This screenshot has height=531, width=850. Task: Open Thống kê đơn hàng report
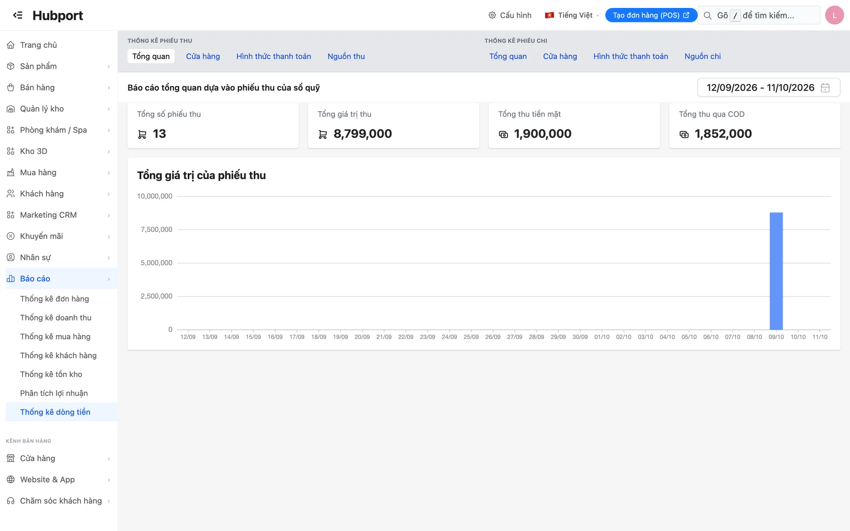[x=54, y=299]
